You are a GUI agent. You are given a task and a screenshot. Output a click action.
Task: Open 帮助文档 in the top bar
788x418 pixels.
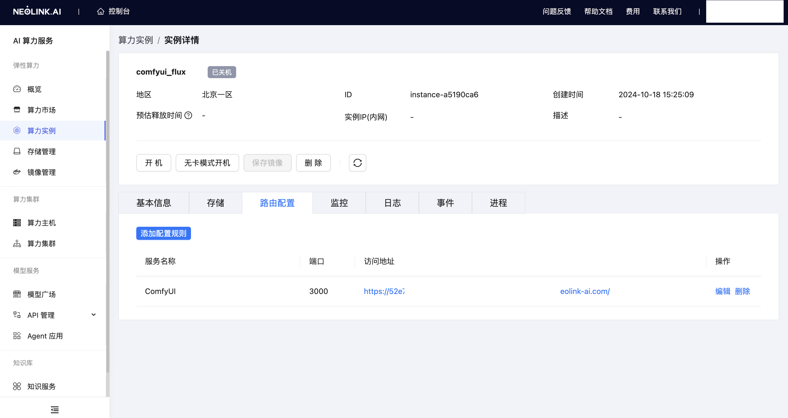598,11
